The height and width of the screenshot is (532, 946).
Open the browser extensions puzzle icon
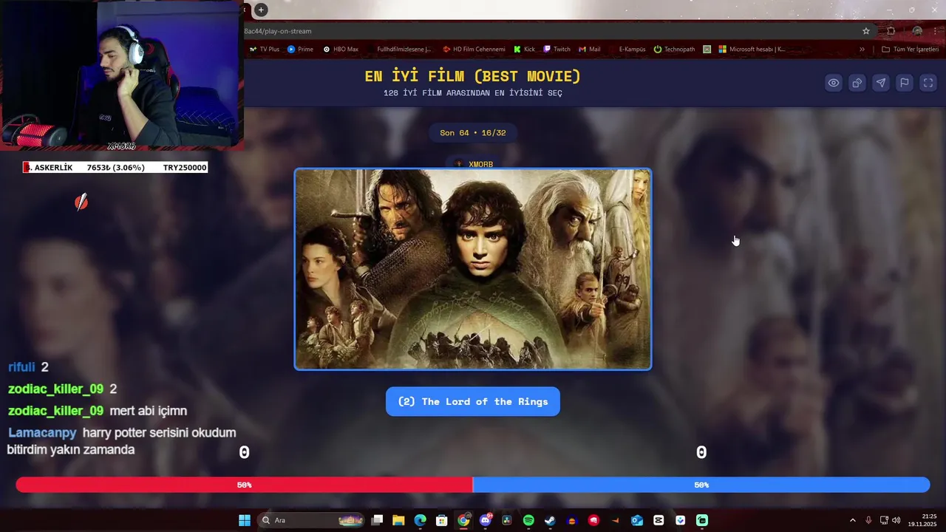pyautogui.click(x=891, y=31)
